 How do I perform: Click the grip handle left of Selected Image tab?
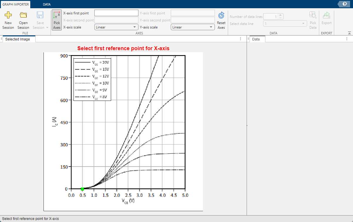1,39
